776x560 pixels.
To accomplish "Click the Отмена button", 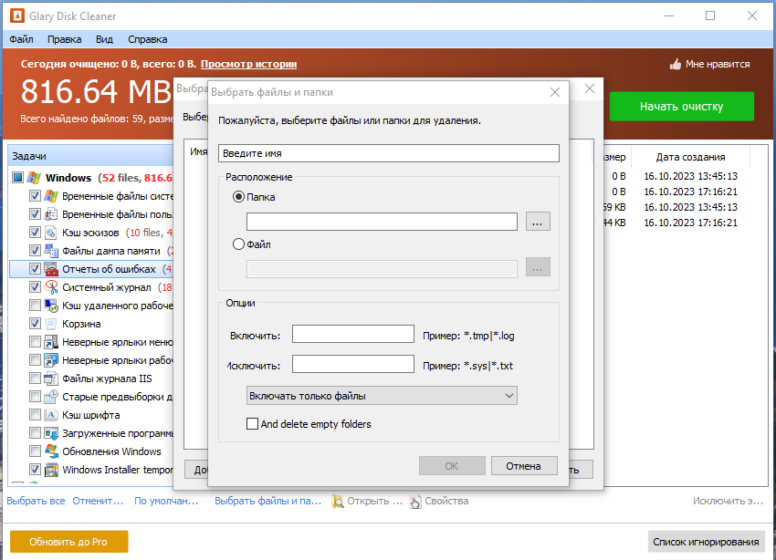I will pyautogui.click(x=524, y=466).
